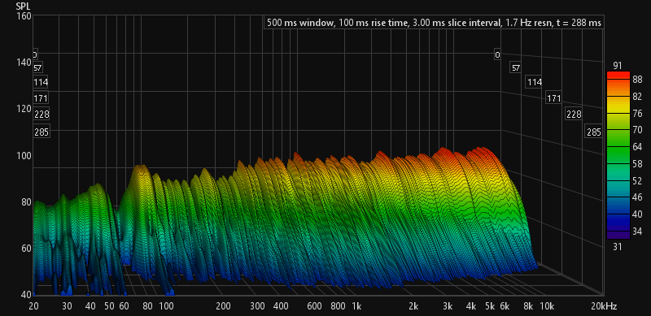Select the 2k frequency axis label

[413, 307]
